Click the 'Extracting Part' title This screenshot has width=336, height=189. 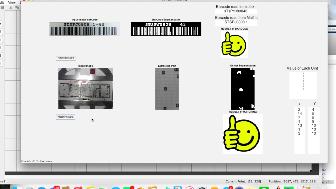(167, 66)
